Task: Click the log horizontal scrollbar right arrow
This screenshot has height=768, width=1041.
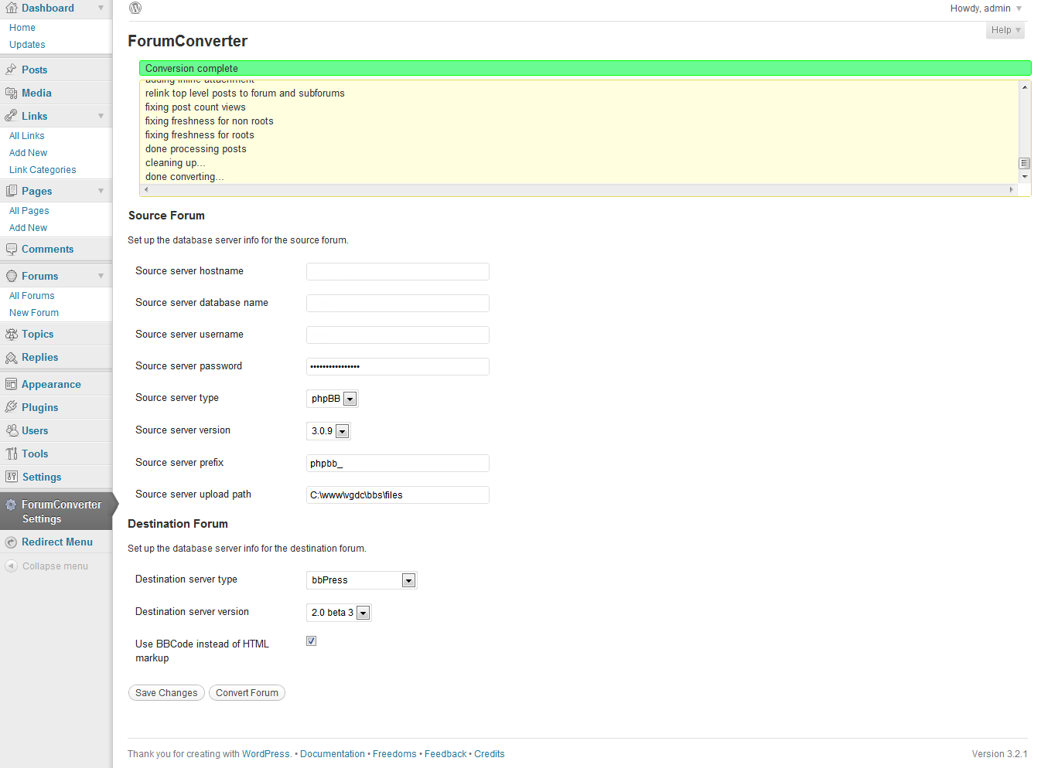Action: coord(1011,189)
